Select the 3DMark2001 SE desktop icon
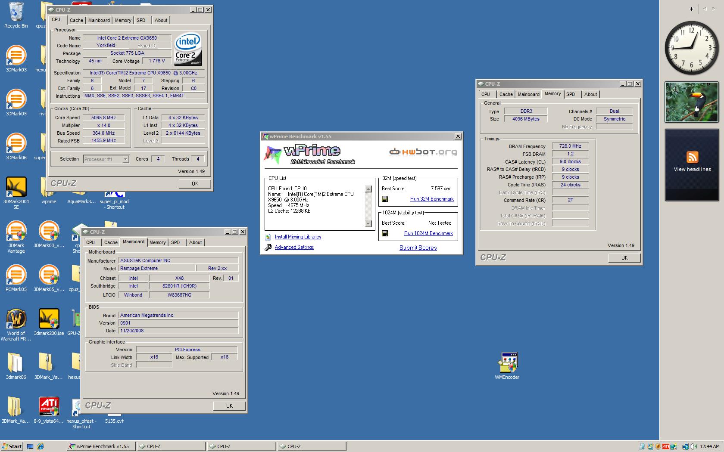Screen dimensions: 724x452 [16, 193]
